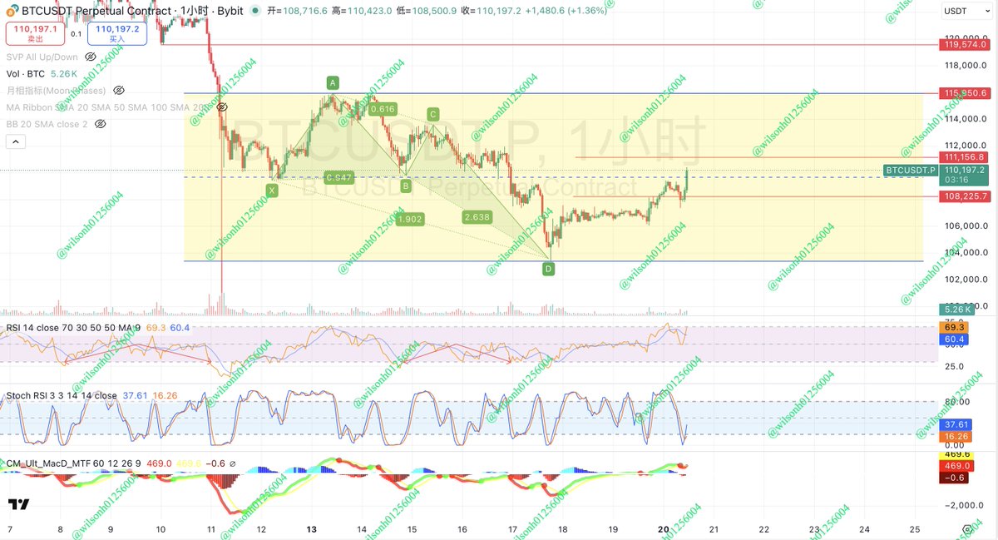Click the current price 110,197.2 countdown label
Screen dimensions: 998x540
pos(965,175)
